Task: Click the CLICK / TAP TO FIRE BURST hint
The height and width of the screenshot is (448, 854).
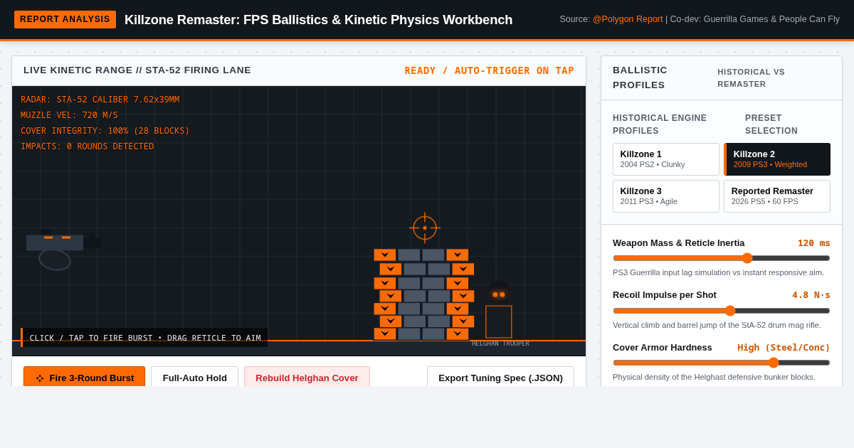Action: tap(144, 338)
